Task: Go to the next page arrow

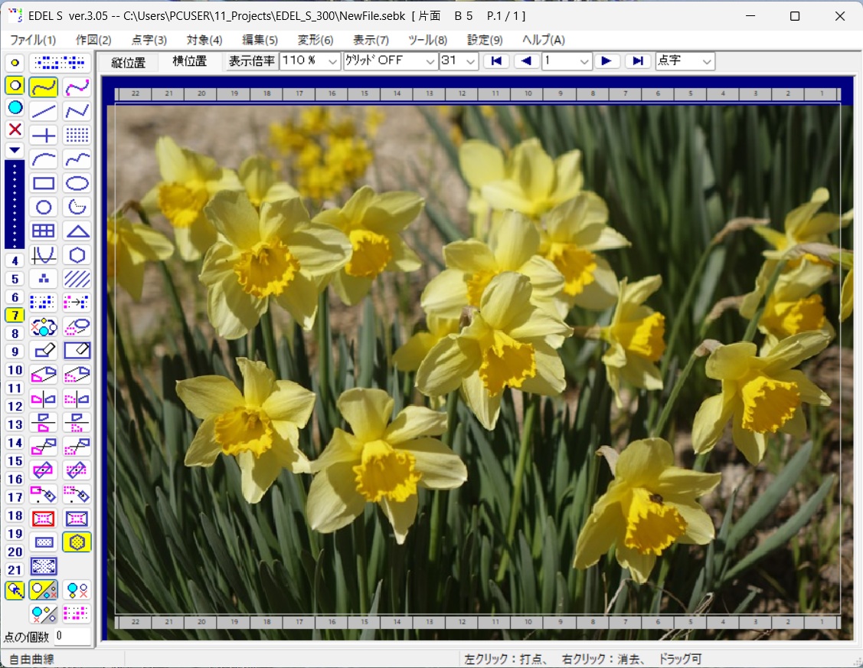Action: (606, 61)
